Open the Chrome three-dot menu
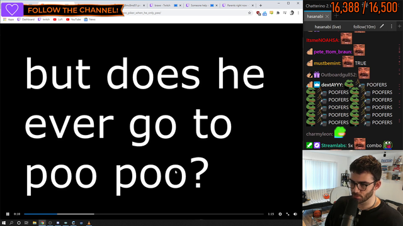403x226 pixels. [298, 13]
